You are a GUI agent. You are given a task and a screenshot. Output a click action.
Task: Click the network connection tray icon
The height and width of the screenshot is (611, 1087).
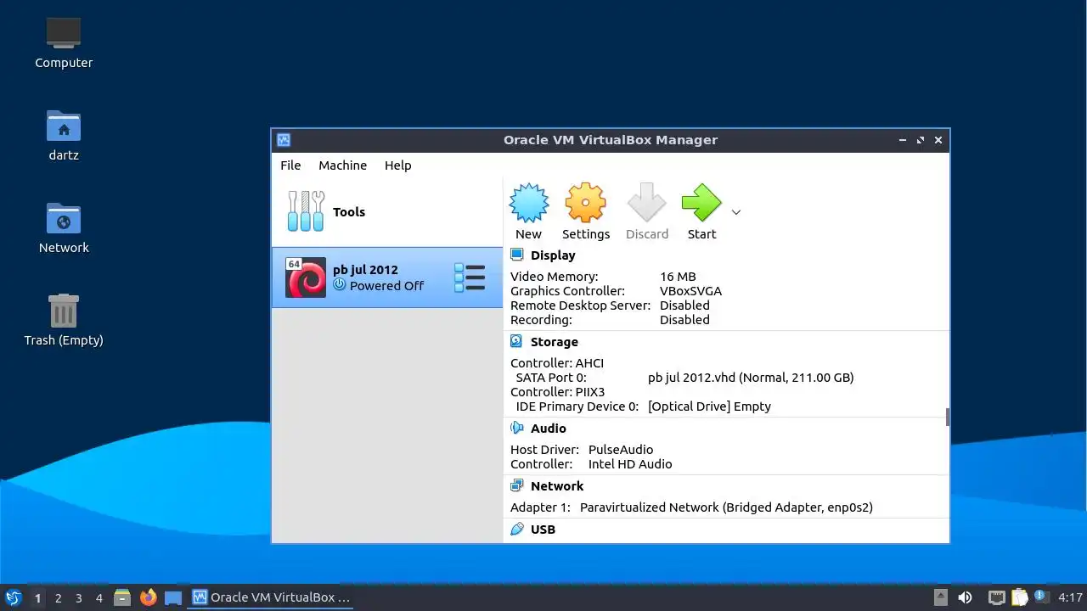(x=997, y=597)
